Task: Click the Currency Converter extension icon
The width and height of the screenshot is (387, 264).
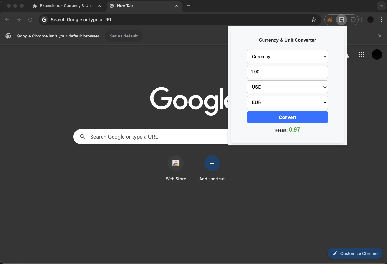Action: tap(341, 20)
